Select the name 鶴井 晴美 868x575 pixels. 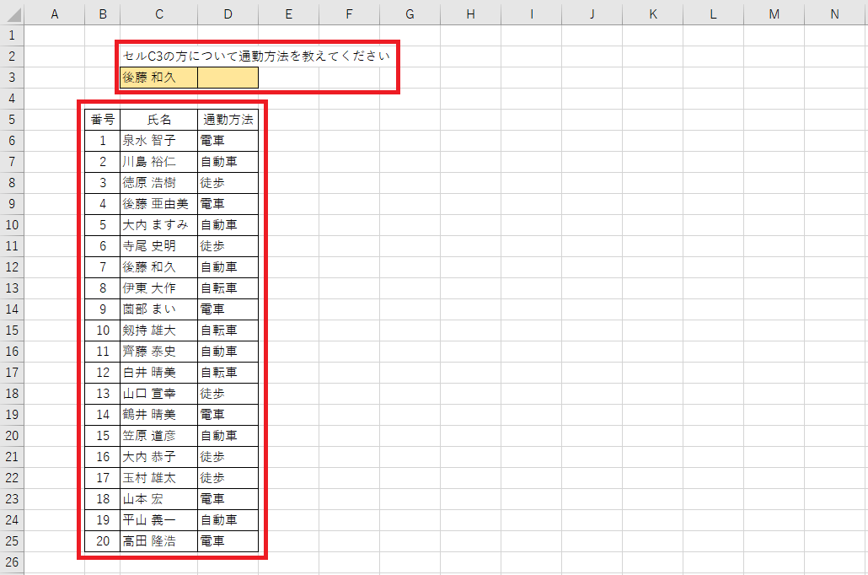(149, 414)
